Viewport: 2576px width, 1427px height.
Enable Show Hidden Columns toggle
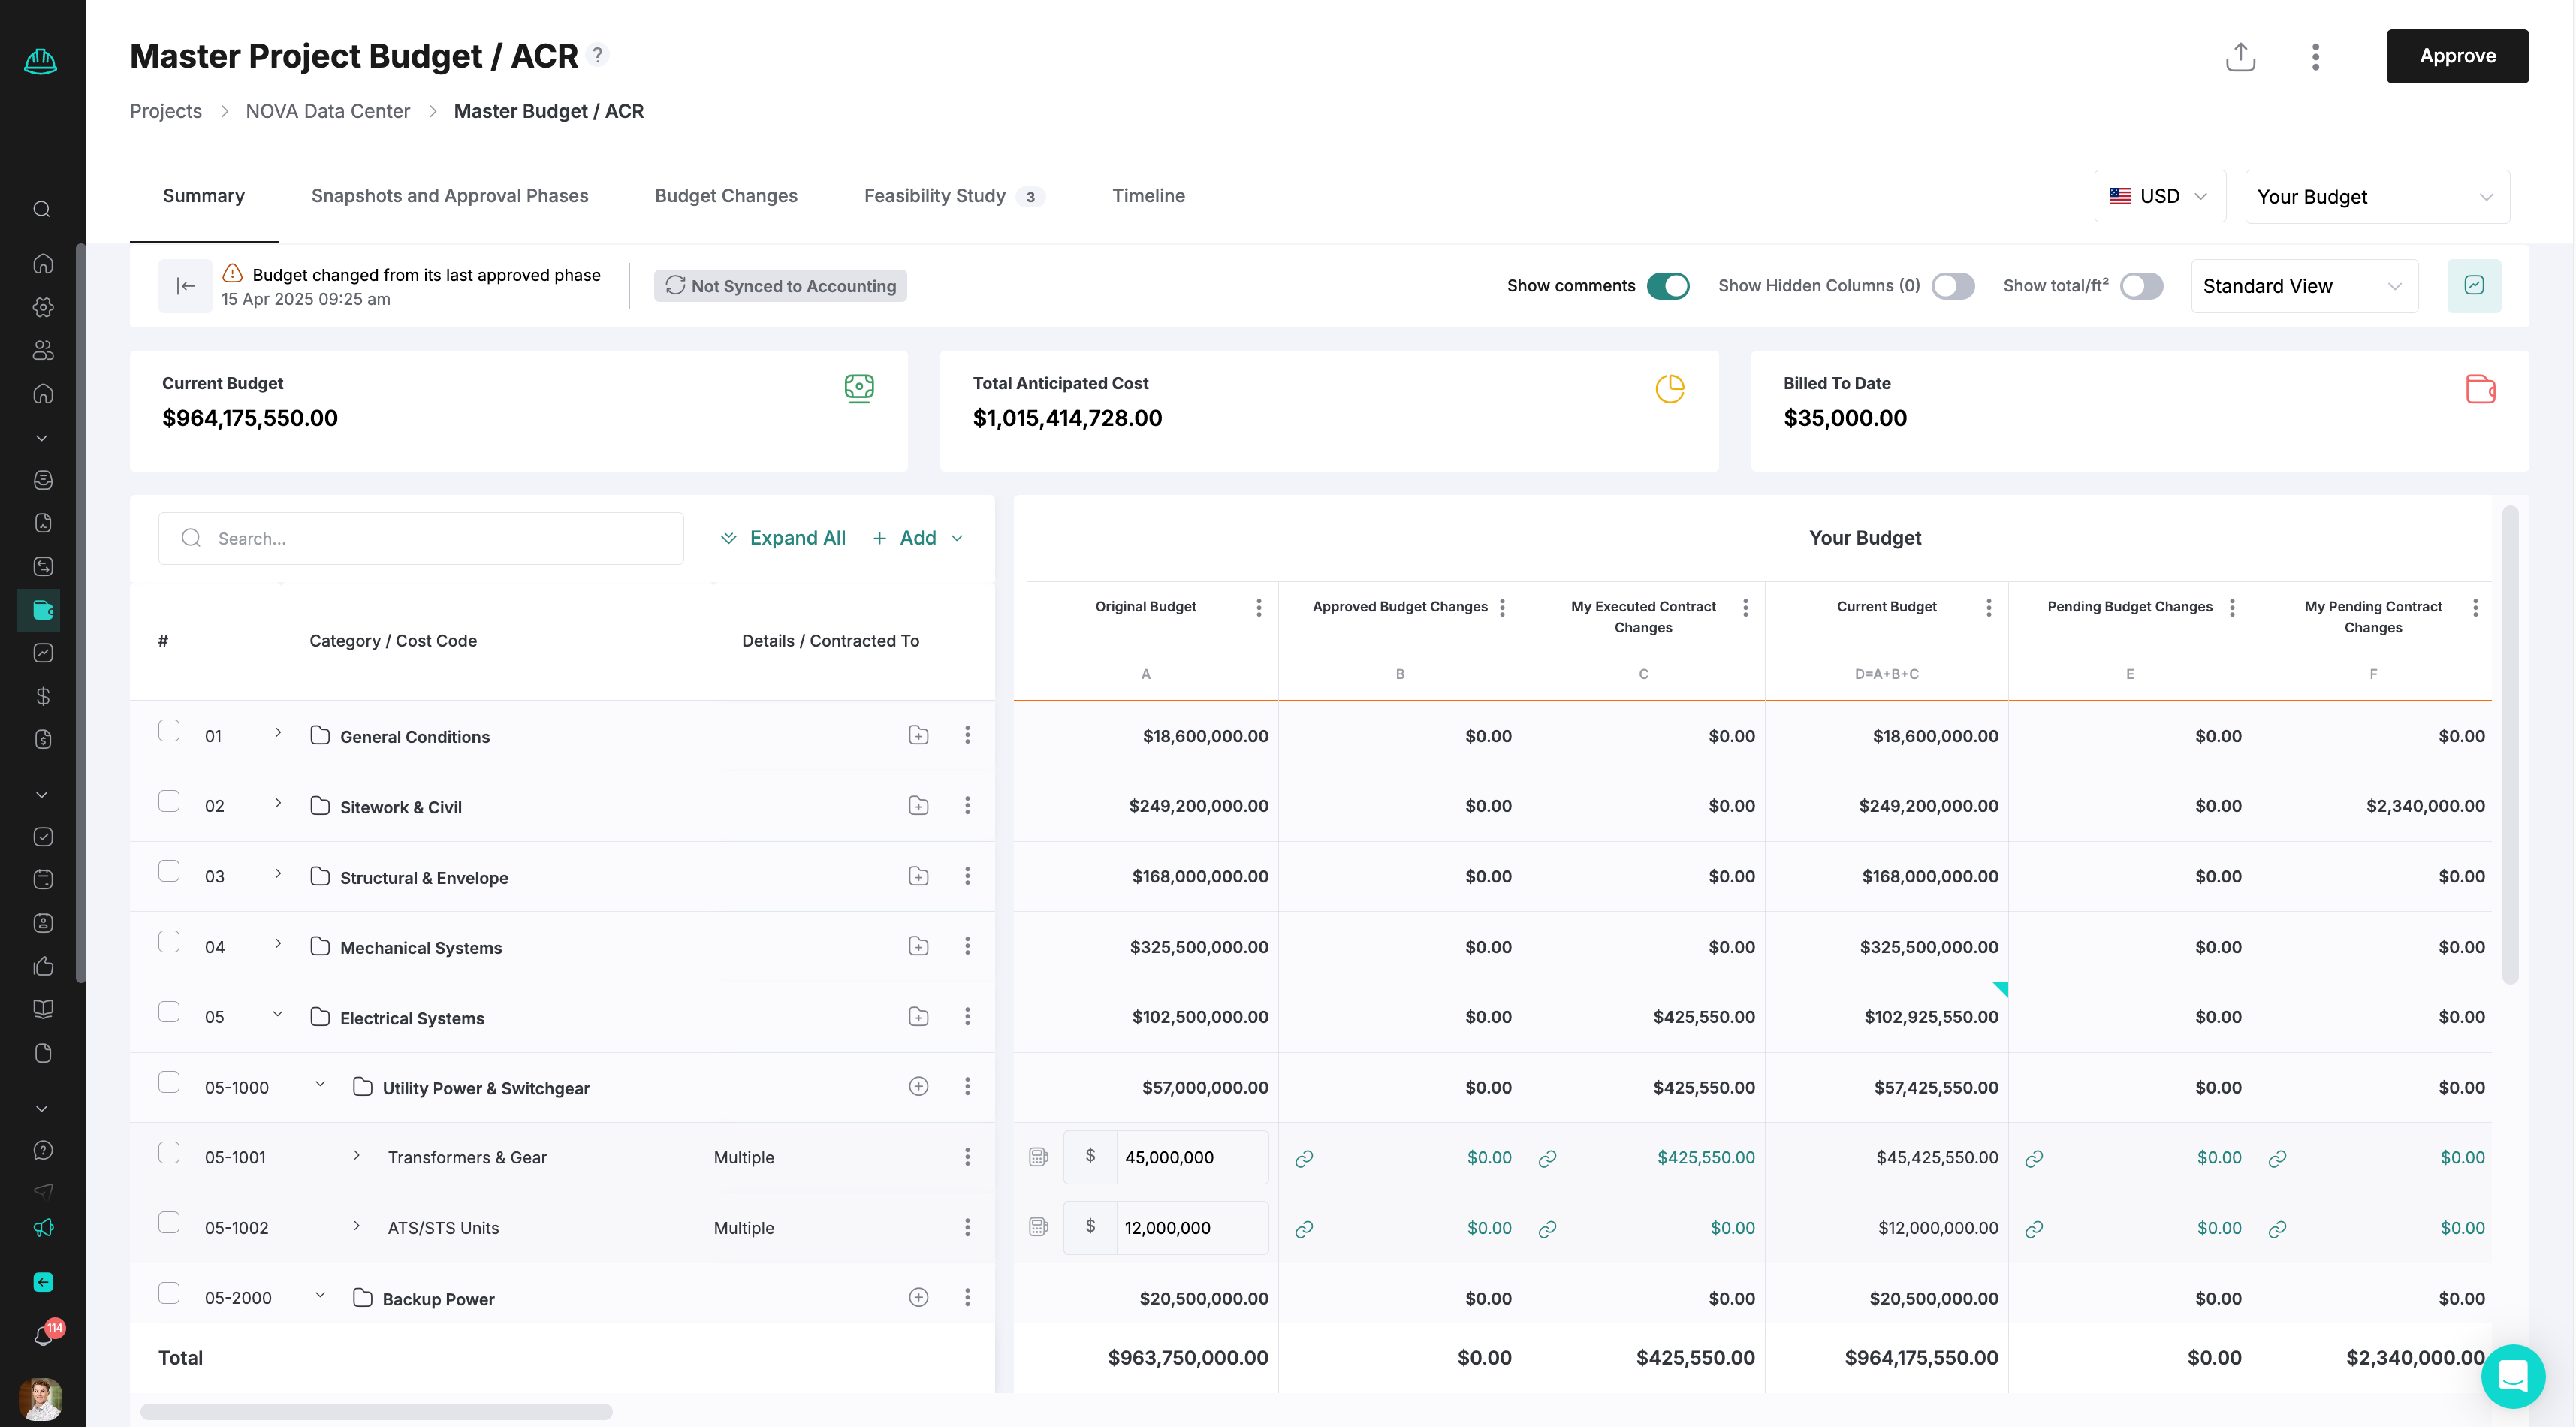(1952, 286)
